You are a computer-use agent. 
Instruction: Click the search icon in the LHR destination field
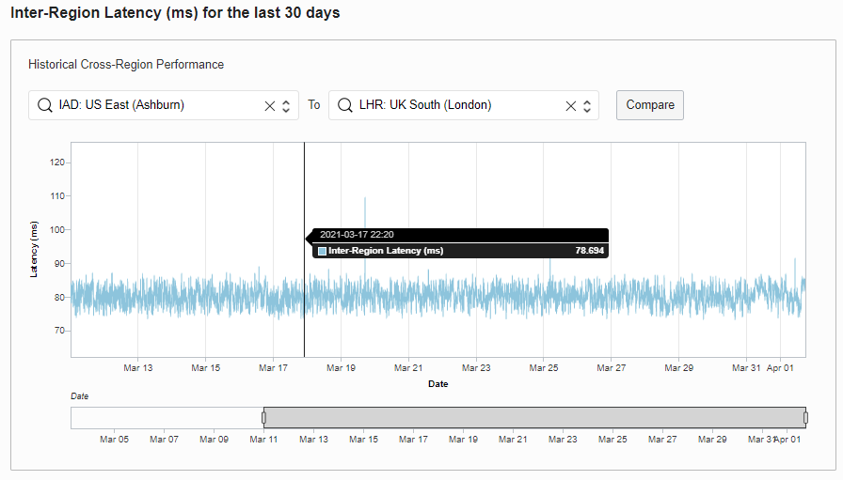click(x=344, y=105)
